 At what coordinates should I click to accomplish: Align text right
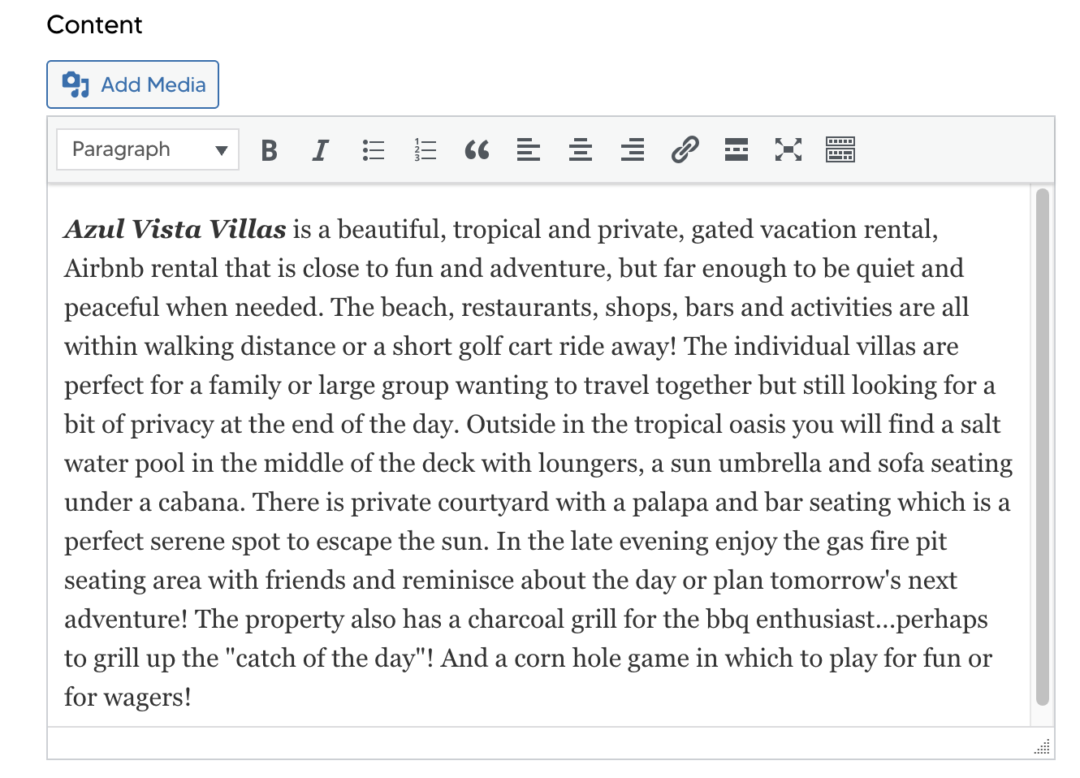click(633, 150)
